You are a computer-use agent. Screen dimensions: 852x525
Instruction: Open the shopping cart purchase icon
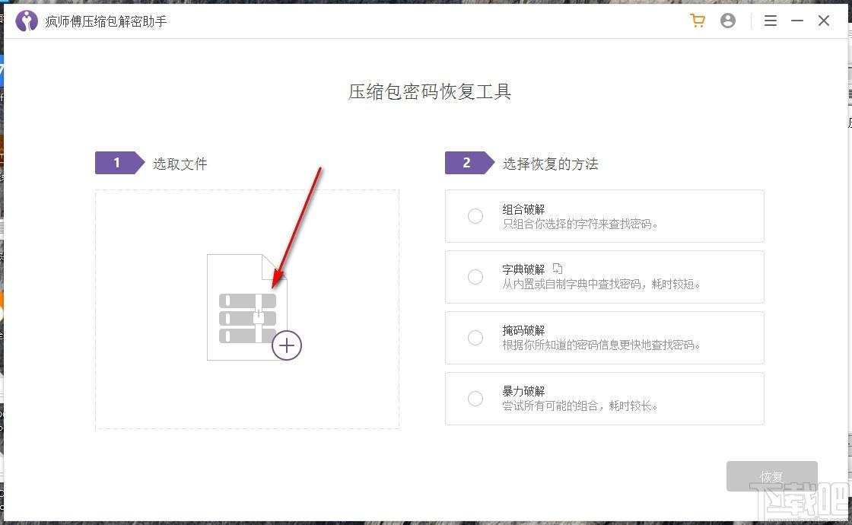[698, 21]
